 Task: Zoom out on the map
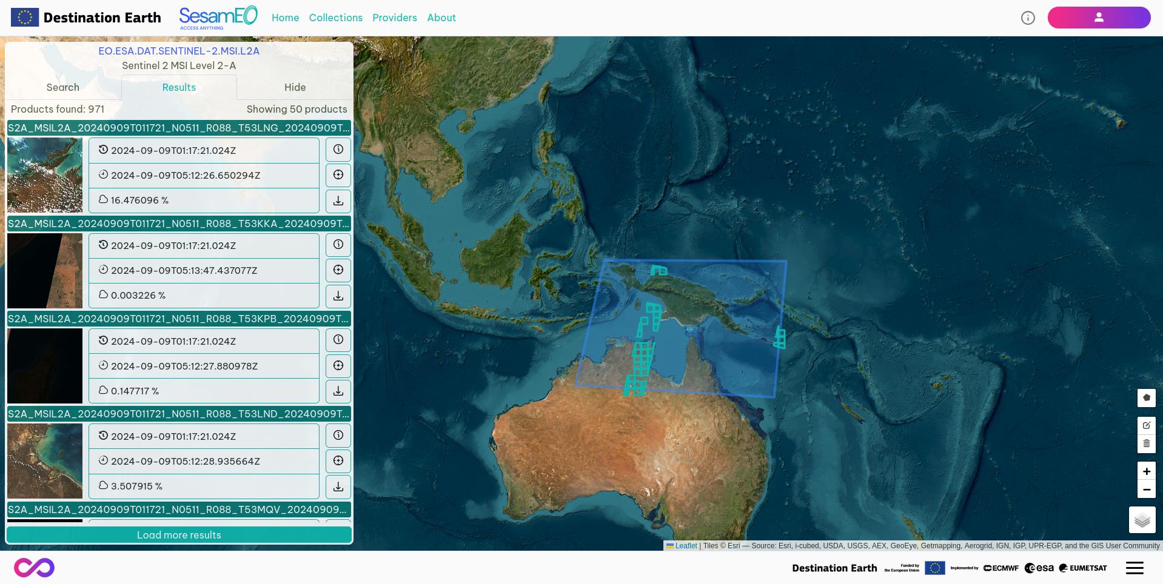(1146, 489)
